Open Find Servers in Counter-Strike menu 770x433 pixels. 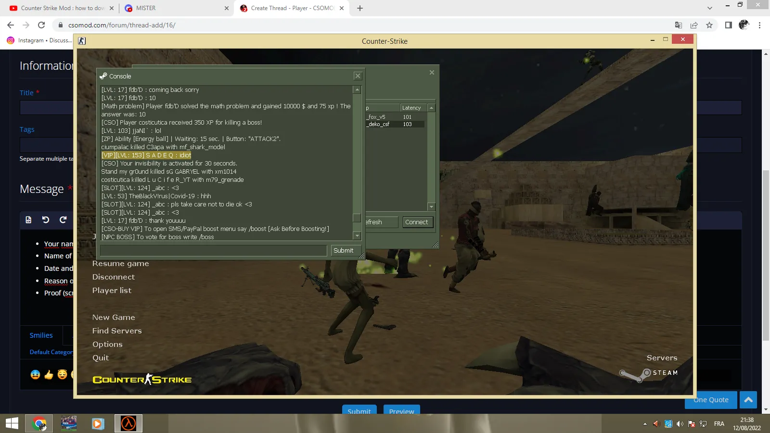coord(117,331)
